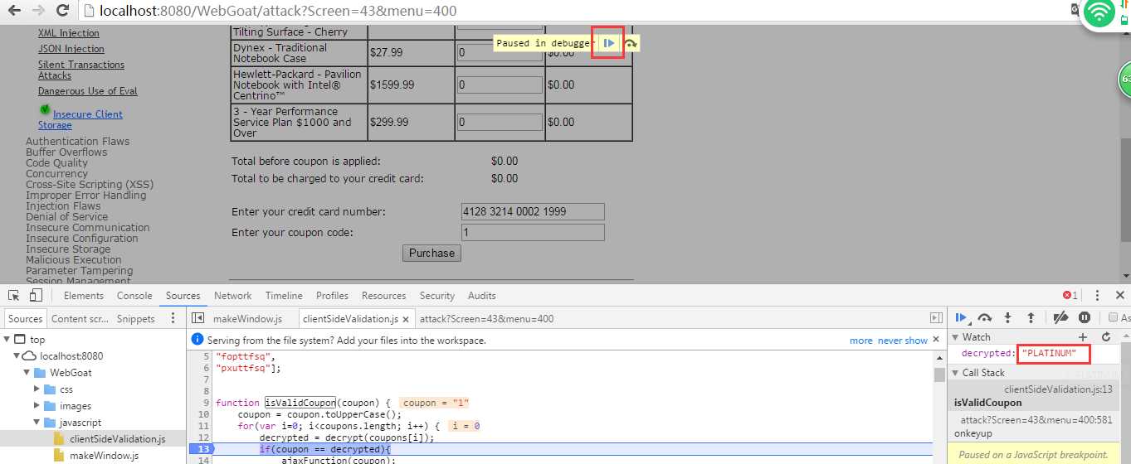The width and height of the screenshot is (1131, 464).
Task: Click resume button on page overlay
Action: [609, 43]
